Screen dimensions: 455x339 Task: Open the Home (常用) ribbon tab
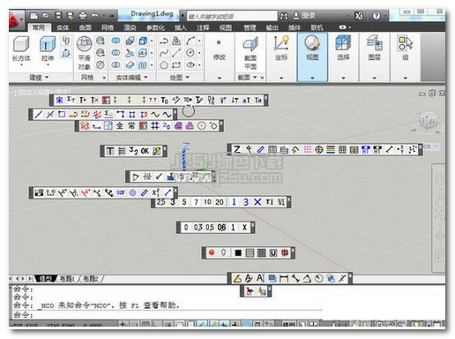tap(39, 27)
